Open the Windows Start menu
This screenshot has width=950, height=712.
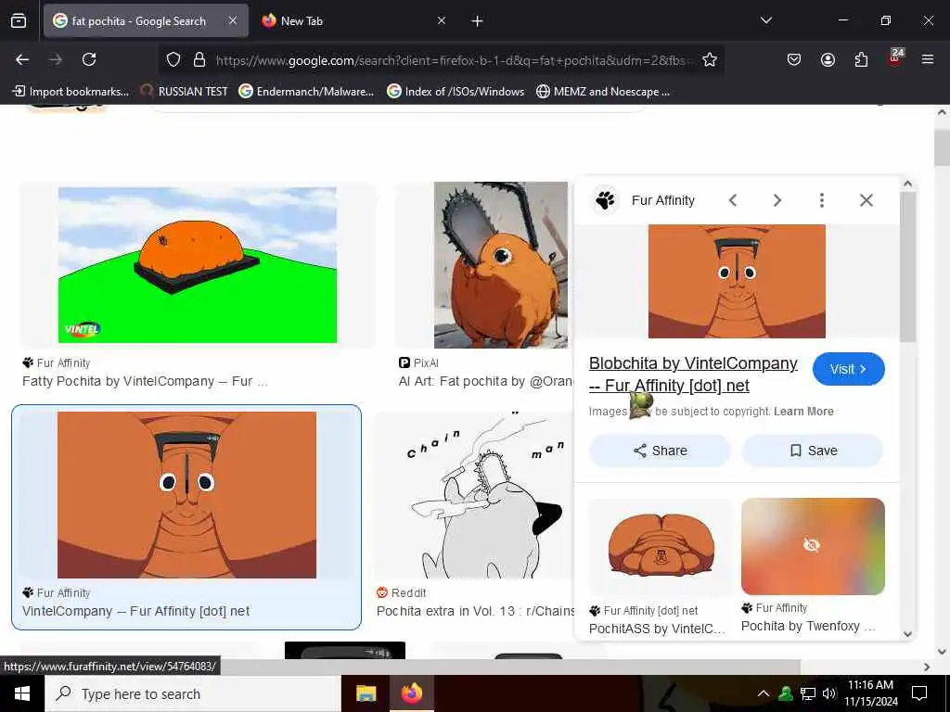(x=22, y=693)
